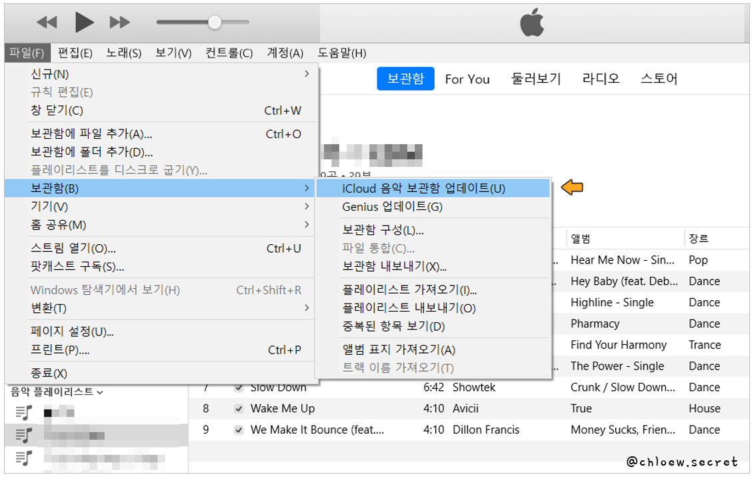Click artist Showtek in track list
The width and height of the screenshot is (754, 477).
(x=474, y=388)
